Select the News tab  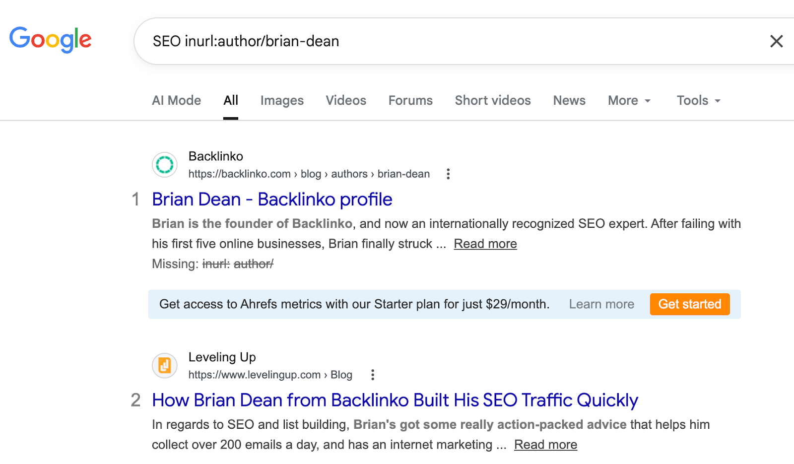(569, 101)
